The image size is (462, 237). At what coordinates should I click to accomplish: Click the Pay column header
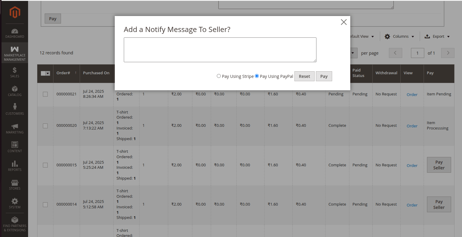(439, 73)
